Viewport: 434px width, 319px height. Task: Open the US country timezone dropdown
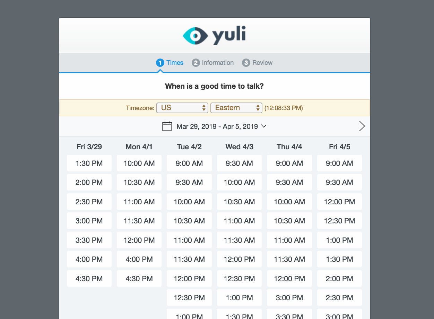(182, 108)
